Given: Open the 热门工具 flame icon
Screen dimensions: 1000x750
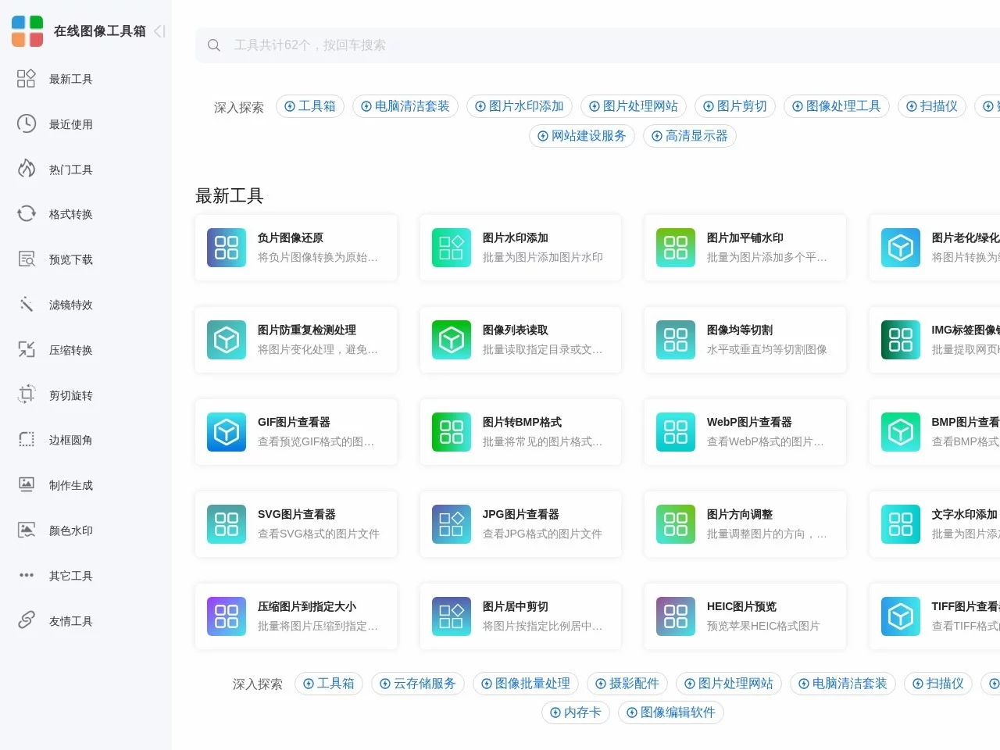Looking at the screenshot, I should click(26, 169).
